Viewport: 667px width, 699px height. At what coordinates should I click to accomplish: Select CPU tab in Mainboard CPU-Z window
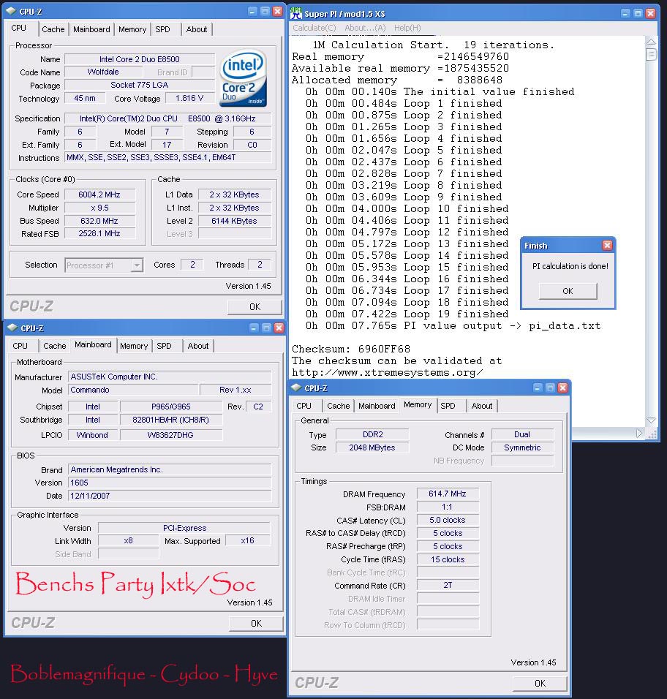(20, 346)
